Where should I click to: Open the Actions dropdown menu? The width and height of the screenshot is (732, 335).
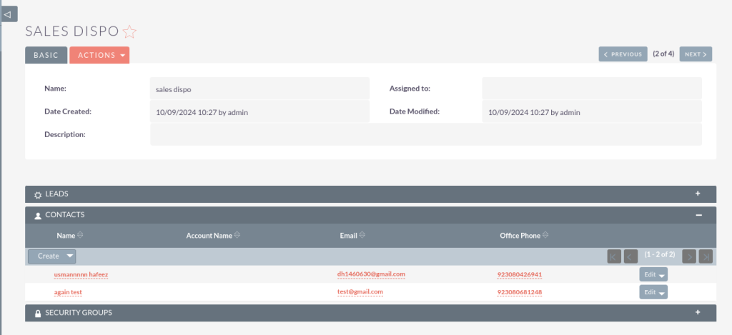click(x=99, y=55)
